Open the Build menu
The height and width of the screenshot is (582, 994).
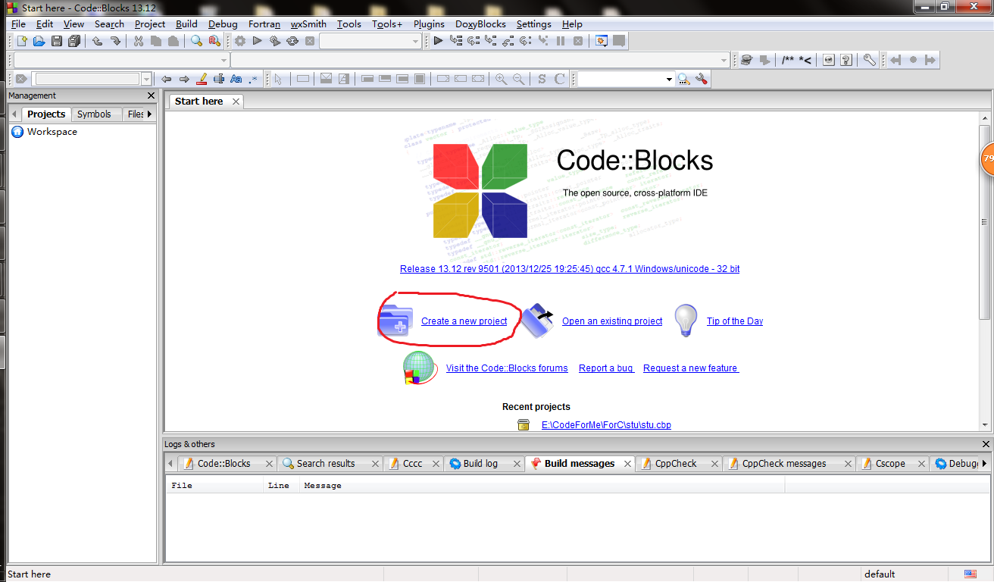click(x=186, y=23)
